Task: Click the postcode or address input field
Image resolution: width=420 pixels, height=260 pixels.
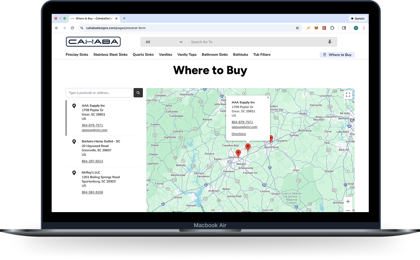Action: 99,93
